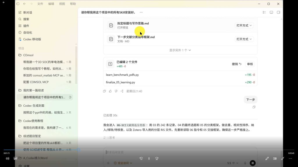The image size is (298, 167).
Task: Expand 显示另外 1 个 files
Action: [x=180, y=50]
